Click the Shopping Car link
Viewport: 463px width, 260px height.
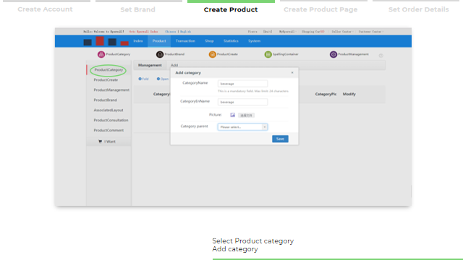tap(313, 32)
